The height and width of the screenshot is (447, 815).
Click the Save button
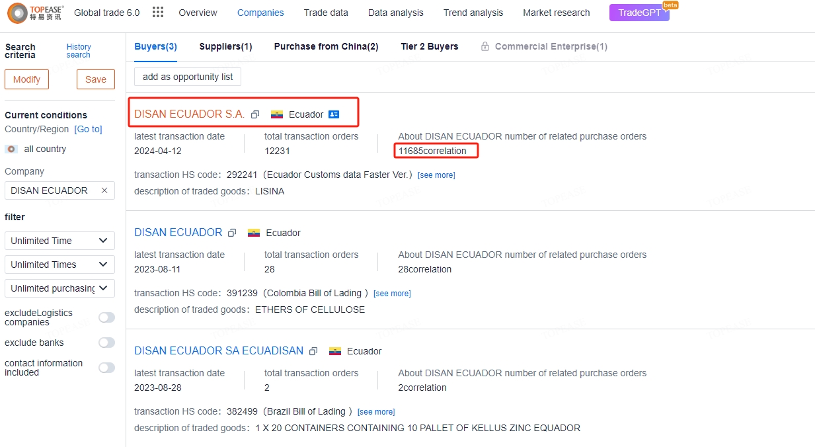[x=96, y=79]
